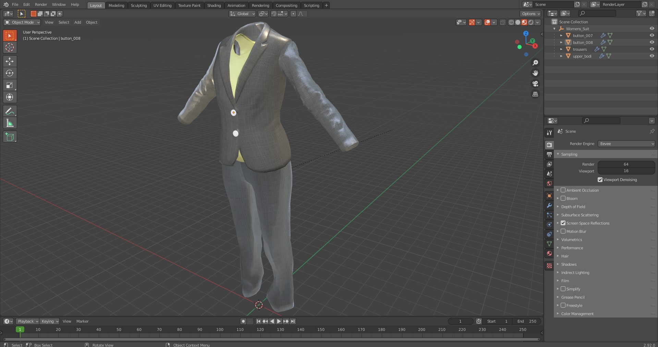
Task: Add a new workspace with plus button
Action: click(326, 5)
